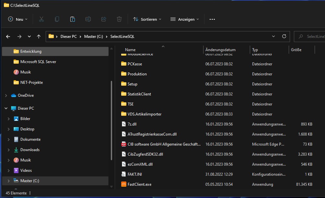
Task: Select the Produktion folder icon
Action: tap(124, 74)
